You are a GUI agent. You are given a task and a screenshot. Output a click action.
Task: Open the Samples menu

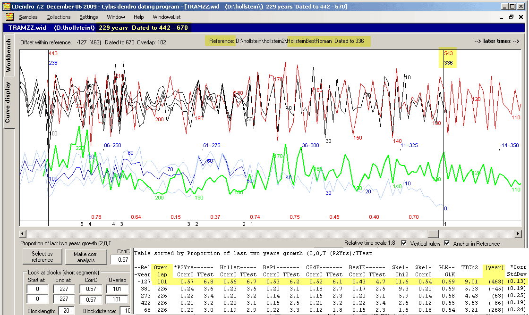coord(28,17)
